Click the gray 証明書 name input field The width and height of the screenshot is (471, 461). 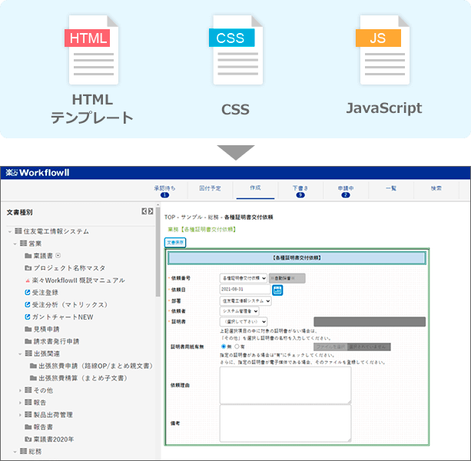coord(370,322)
